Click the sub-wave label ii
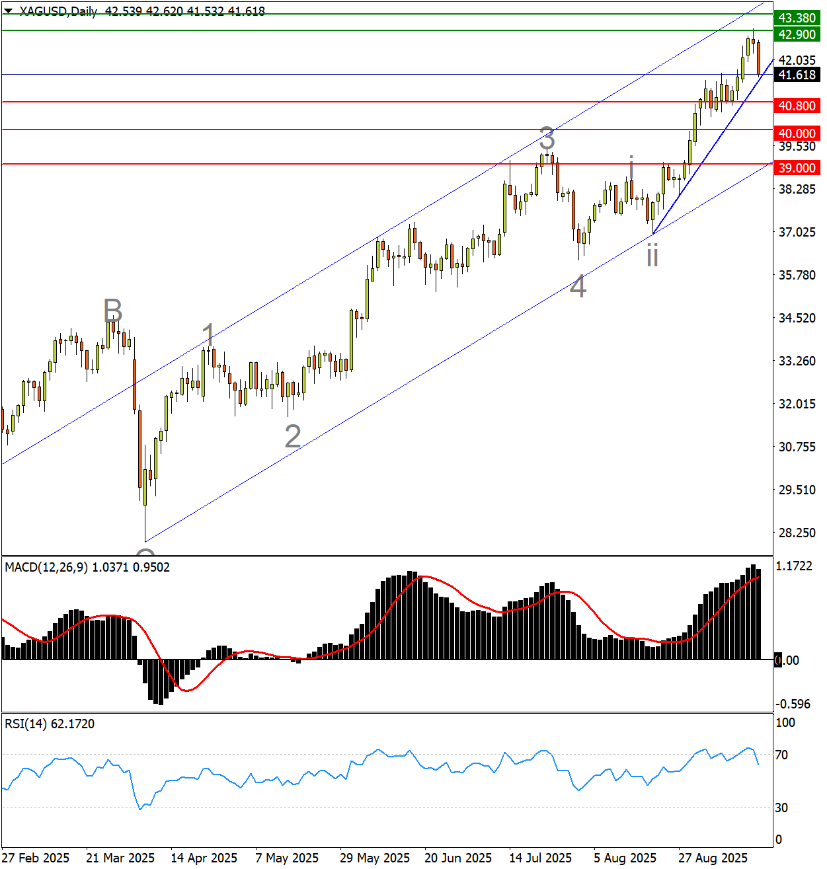 [x=652, y=256]
